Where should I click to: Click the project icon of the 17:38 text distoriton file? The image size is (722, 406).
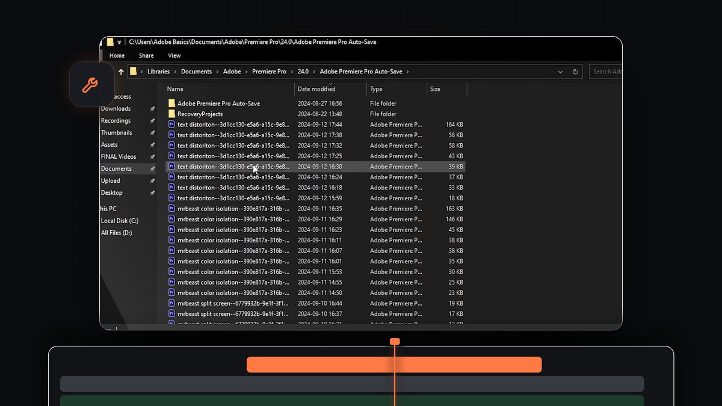click(171, 135)
